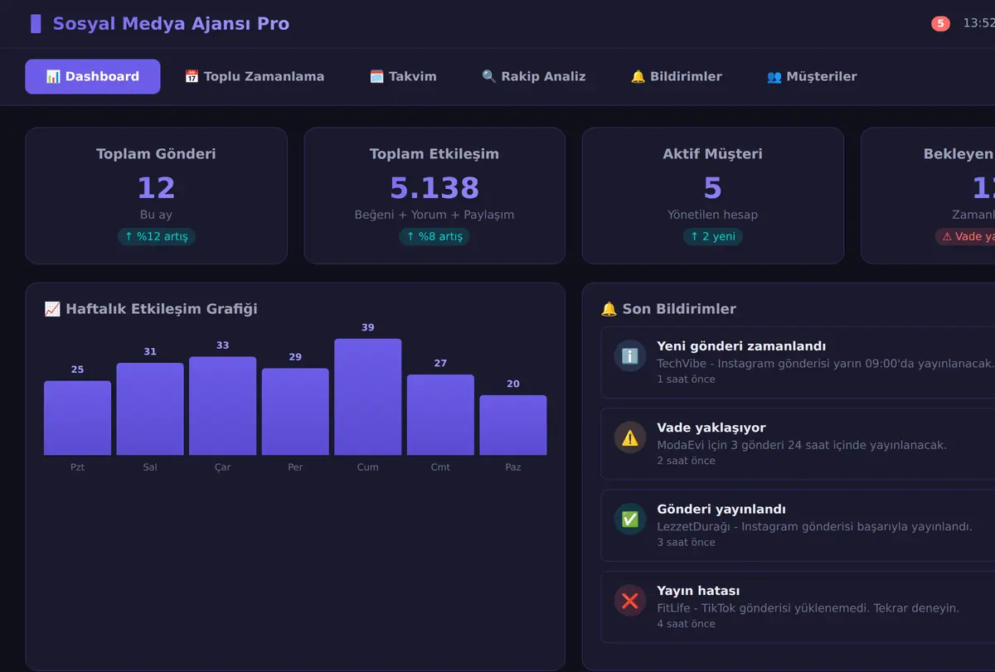Click the Sosyal Medya Ajansı Pro title

pyautogui.click(x=171, y=23)
